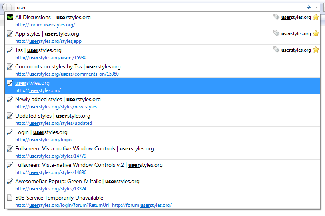325x216 pixels.
Task: Click the bookmark star on All Discussions row
Action: tap(316, 17)
